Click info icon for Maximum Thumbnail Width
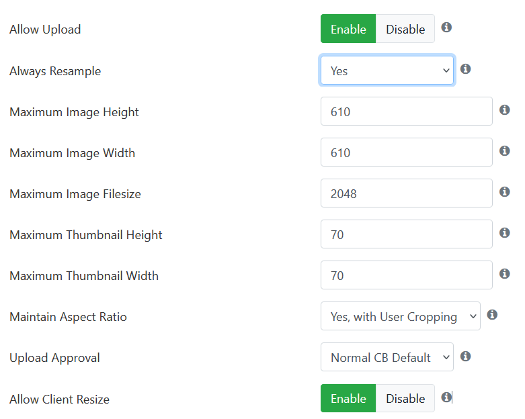525x419 pixels. pos(505,273)
